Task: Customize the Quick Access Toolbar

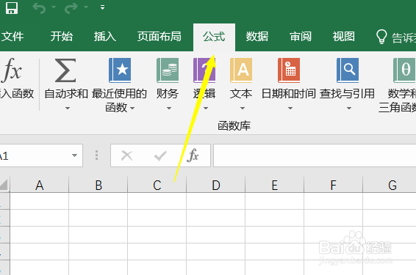Action: 102,7
